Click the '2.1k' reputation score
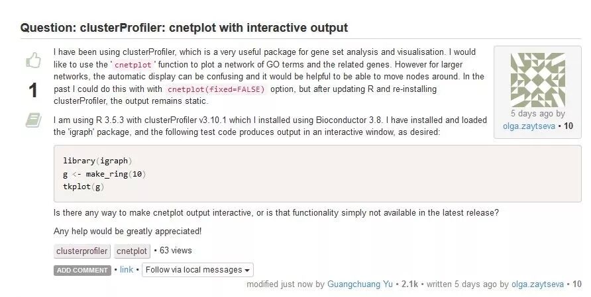Screen dimensions: 591x297 pos(409,284)
